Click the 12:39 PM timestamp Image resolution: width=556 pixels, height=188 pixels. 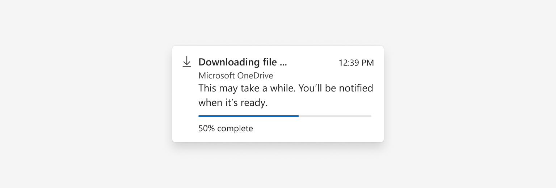click(x=356, y=63)
